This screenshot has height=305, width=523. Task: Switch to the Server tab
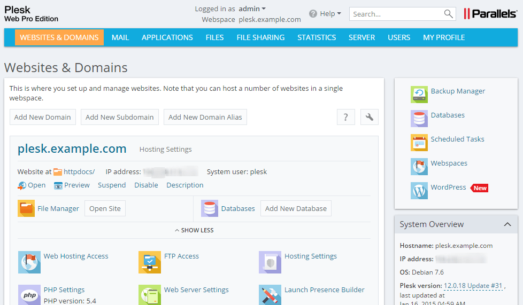[362, 37]
